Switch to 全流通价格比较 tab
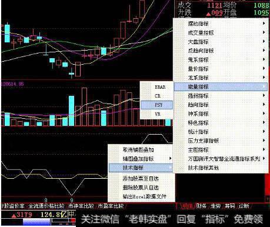270x227 pixels. pyautogui.click(x=46, y=206)
